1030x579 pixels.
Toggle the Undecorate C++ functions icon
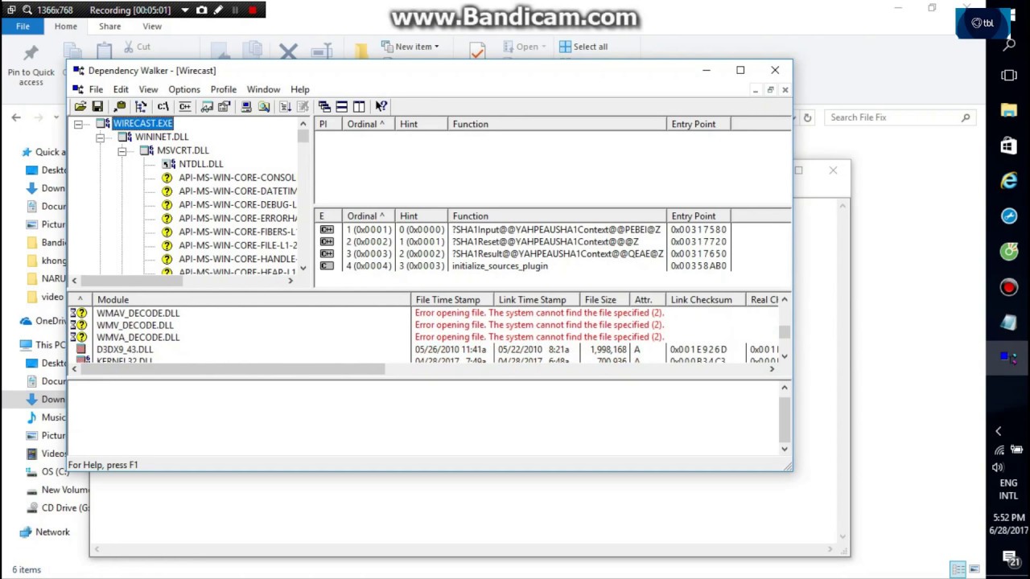point(185,106)
